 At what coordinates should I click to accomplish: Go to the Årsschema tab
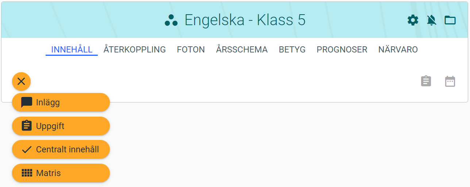(242, 50)
